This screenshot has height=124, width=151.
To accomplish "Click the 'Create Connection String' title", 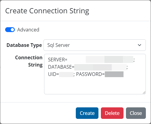I will tap(47, 11).
